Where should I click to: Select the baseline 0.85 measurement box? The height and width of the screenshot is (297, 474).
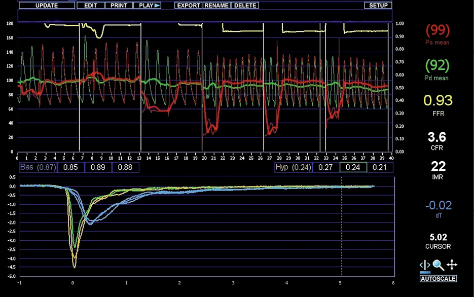coord(70,167)
